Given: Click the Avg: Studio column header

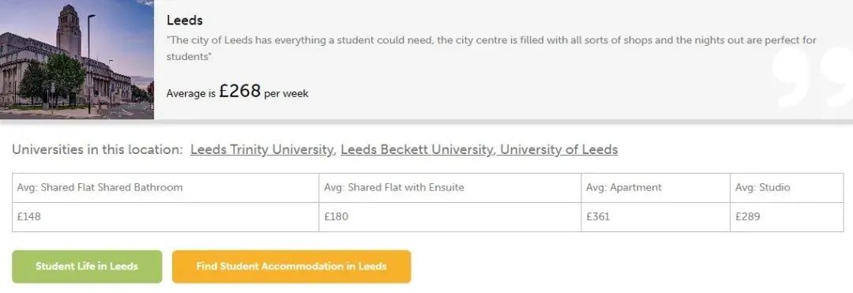Looking at the screenshot, I should pyautogui.click(x=787, y=187).
